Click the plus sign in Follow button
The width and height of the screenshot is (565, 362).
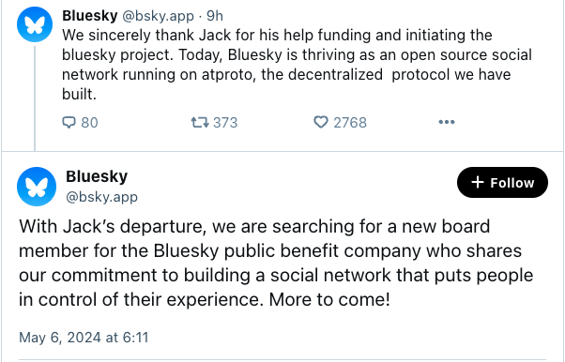click(x=478, y=182)
